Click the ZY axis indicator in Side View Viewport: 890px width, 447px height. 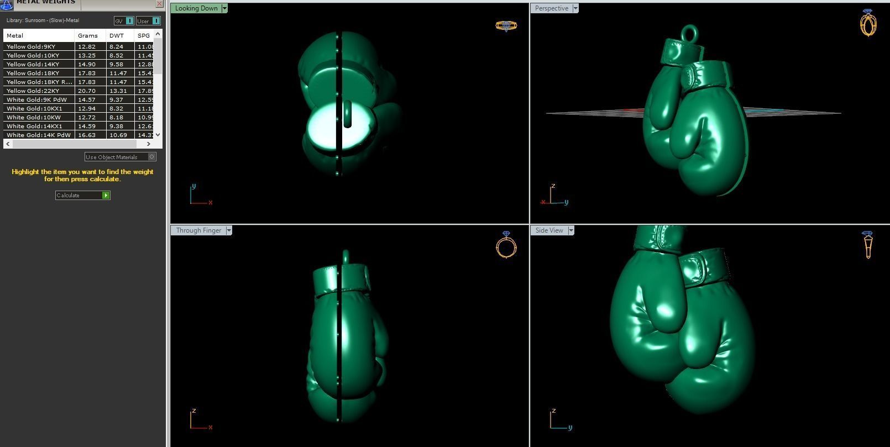[x=561, y=419]
